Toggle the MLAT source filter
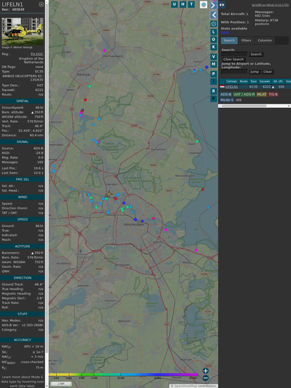The height and width of the screenshot is (388, 291). 262,95
